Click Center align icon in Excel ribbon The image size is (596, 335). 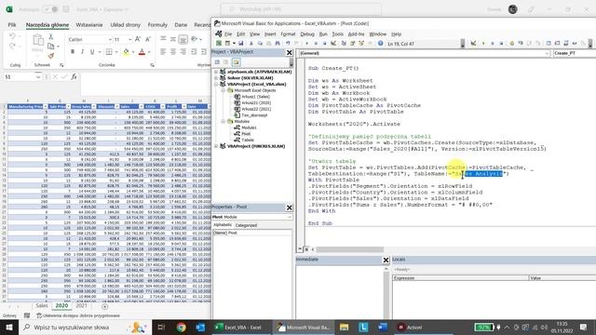coord(173,52)
